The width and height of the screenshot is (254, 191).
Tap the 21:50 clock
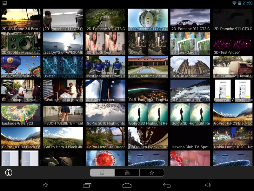(247, 3)
